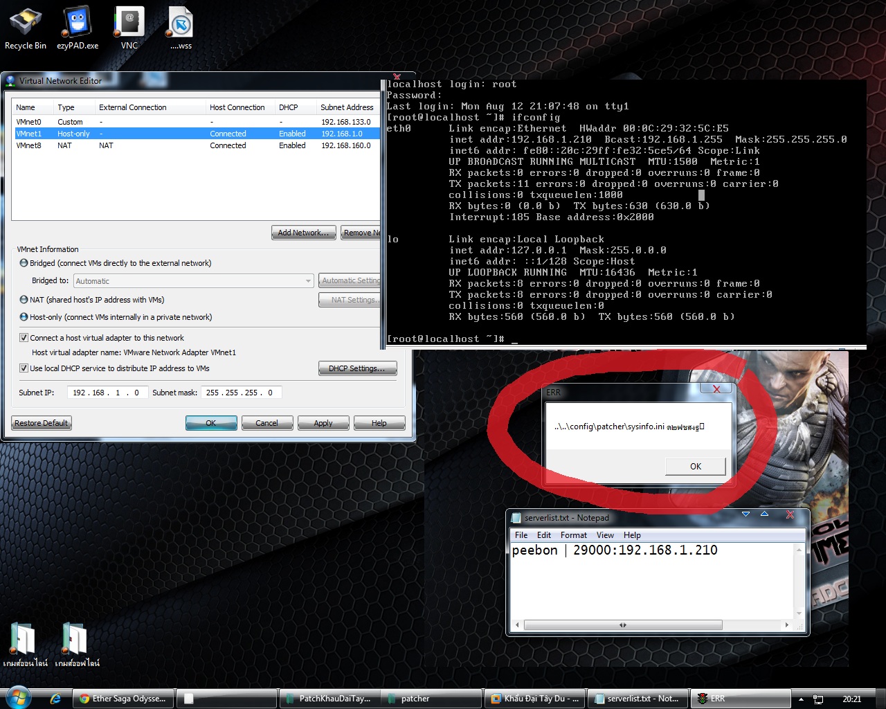
Task: Open the Bridged to Automatic dropdown
Action: 194,281
